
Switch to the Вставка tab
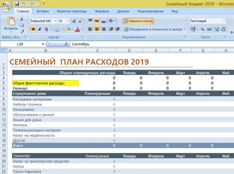(x=43, y=11)
